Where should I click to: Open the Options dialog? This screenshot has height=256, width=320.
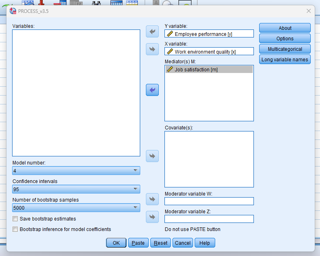click(x=285, y=38)
